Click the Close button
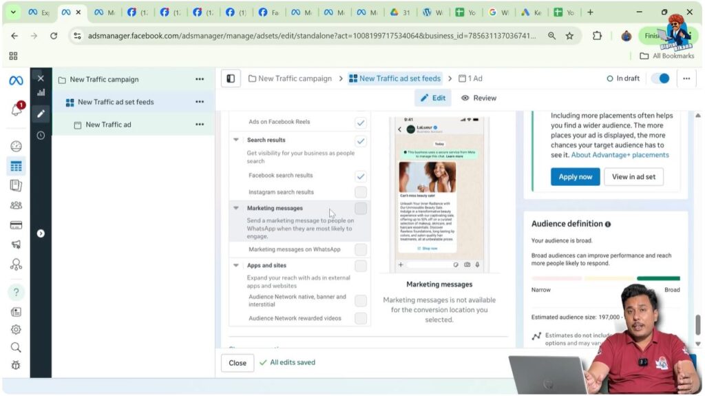 pos(238,363)
